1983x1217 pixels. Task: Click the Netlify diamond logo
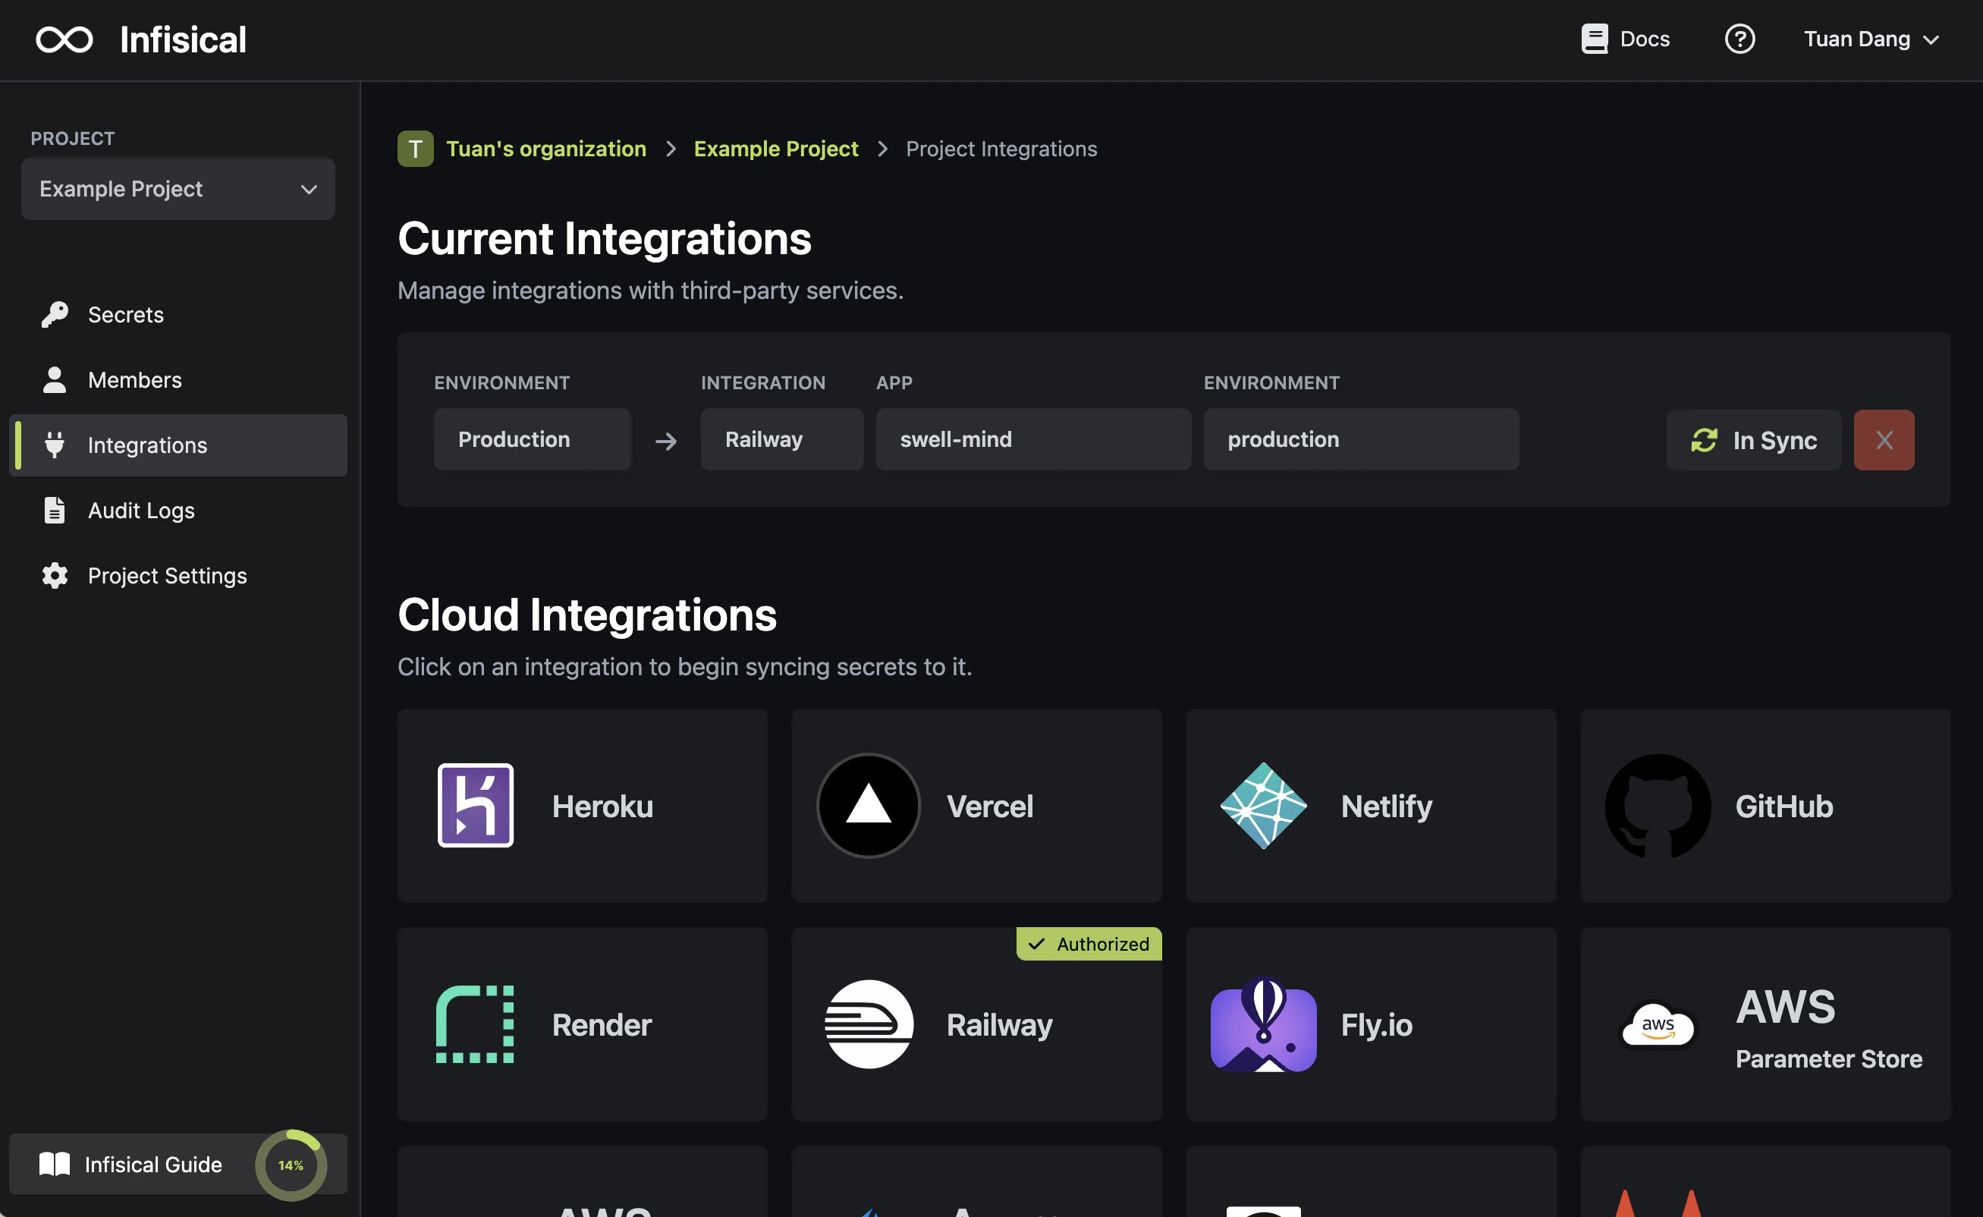pyautogui.click(x=1264, y=806)
